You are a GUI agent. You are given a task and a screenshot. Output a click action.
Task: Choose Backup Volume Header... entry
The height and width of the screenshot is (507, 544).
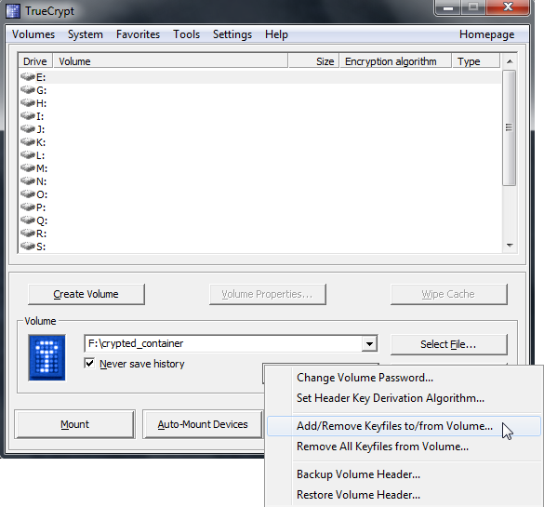tap(404, 474)
